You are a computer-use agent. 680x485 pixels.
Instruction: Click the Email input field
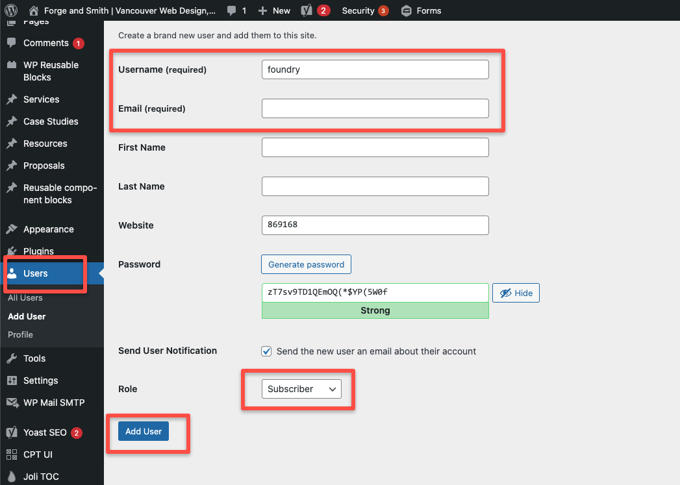[375, 108]
